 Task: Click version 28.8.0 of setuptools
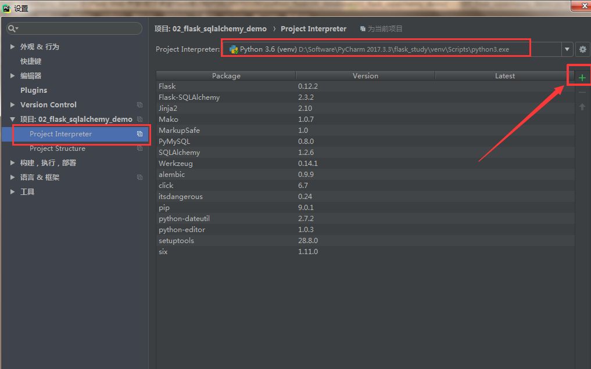coord(308,241)
